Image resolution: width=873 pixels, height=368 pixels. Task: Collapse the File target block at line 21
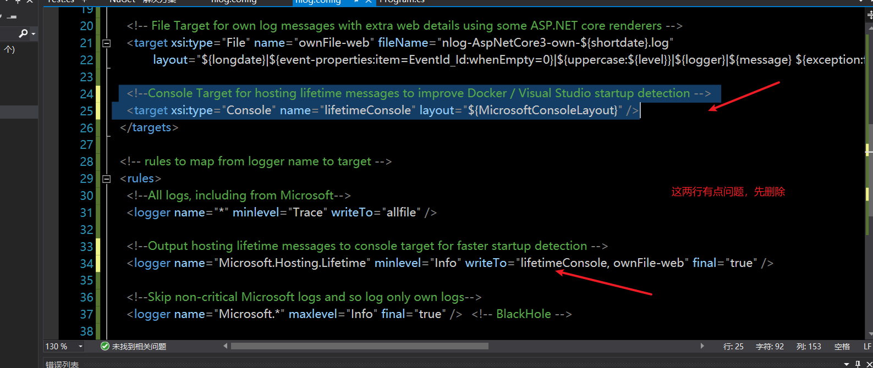pos(107,43)
